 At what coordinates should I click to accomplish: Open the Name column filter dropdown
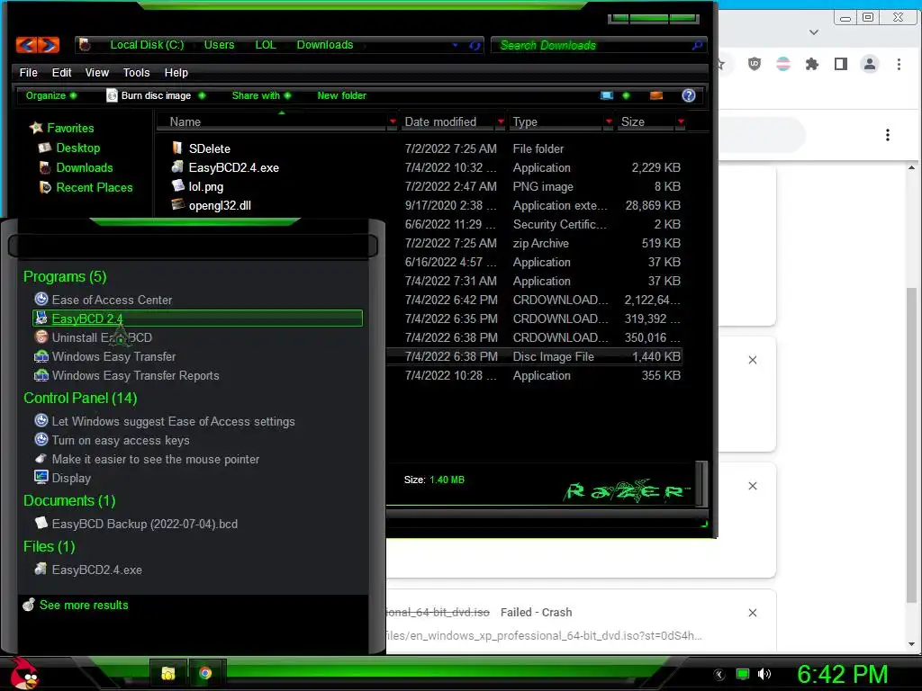(393, 121)
